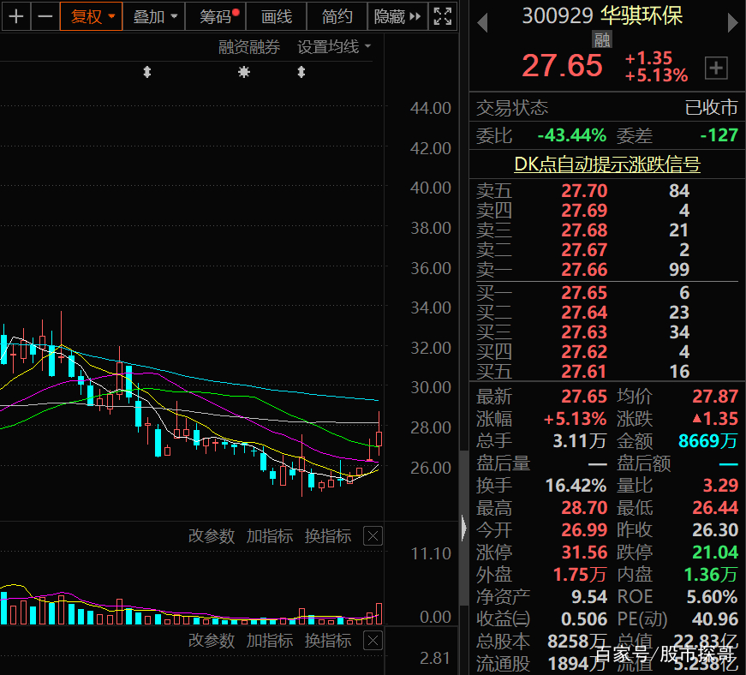Screen dimensions: 746x675
Task: Click 加指标 to add a new indicator
Action: tap(270, 535)
